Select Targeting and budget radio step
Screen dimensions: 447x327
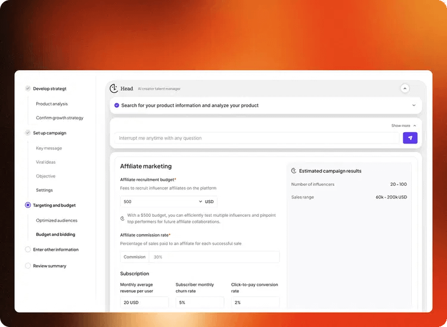pos(27,205)
